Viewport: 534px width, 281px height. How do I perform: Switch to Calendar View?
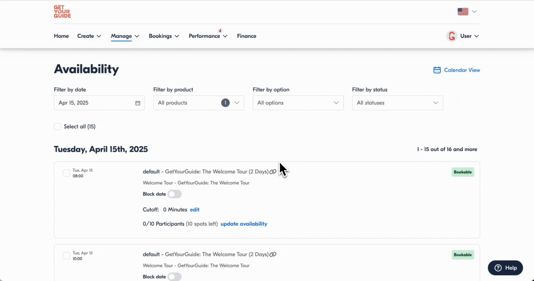[457, 70]
